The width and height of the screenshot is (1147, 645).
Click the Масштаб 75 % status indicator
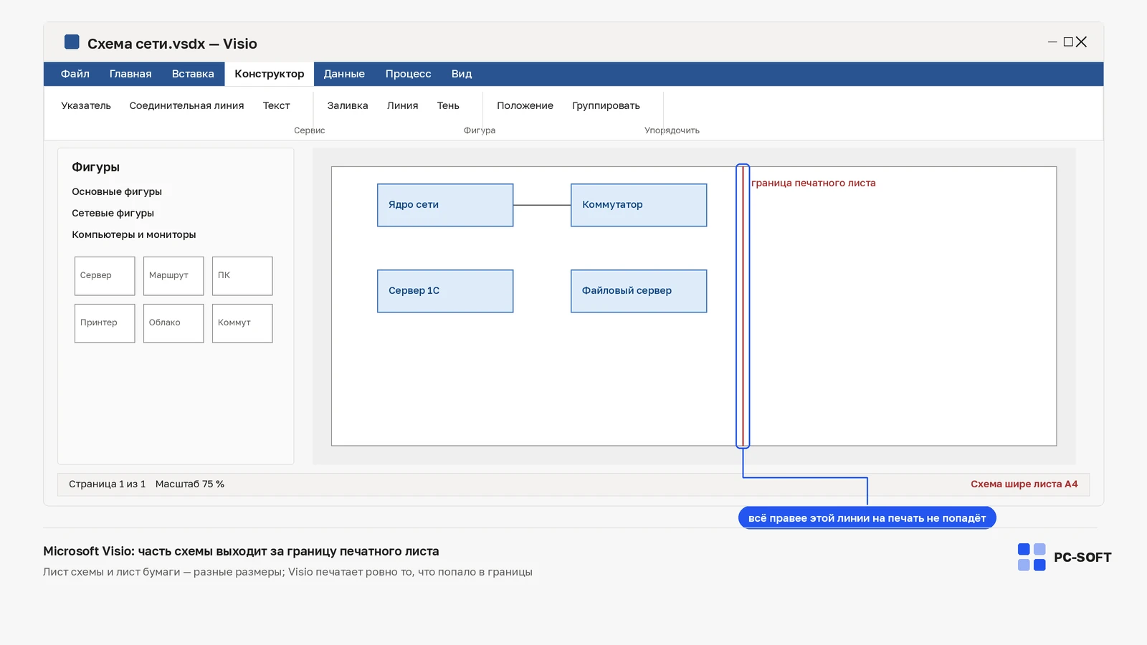point(190,484)
